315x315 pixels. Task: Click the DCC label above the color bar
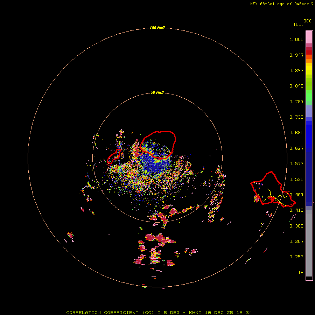click(308, 21)
